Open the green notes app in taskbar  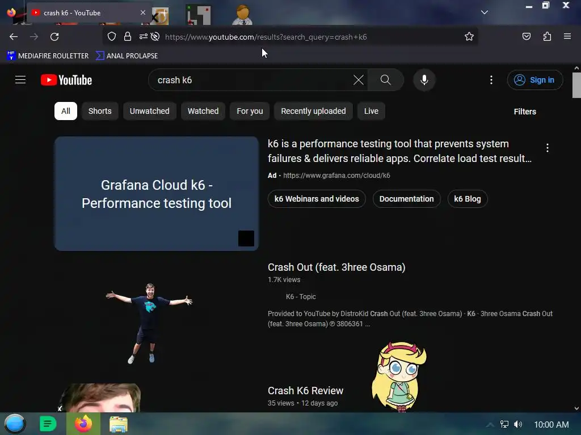pyautogui.click(x=48, y=424)
